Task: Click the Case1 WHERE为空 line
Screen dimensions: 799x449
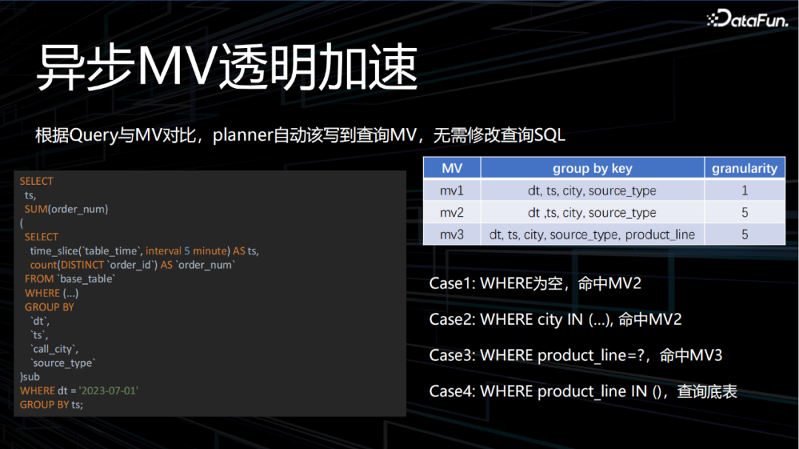Action: (x=535, y=283)
